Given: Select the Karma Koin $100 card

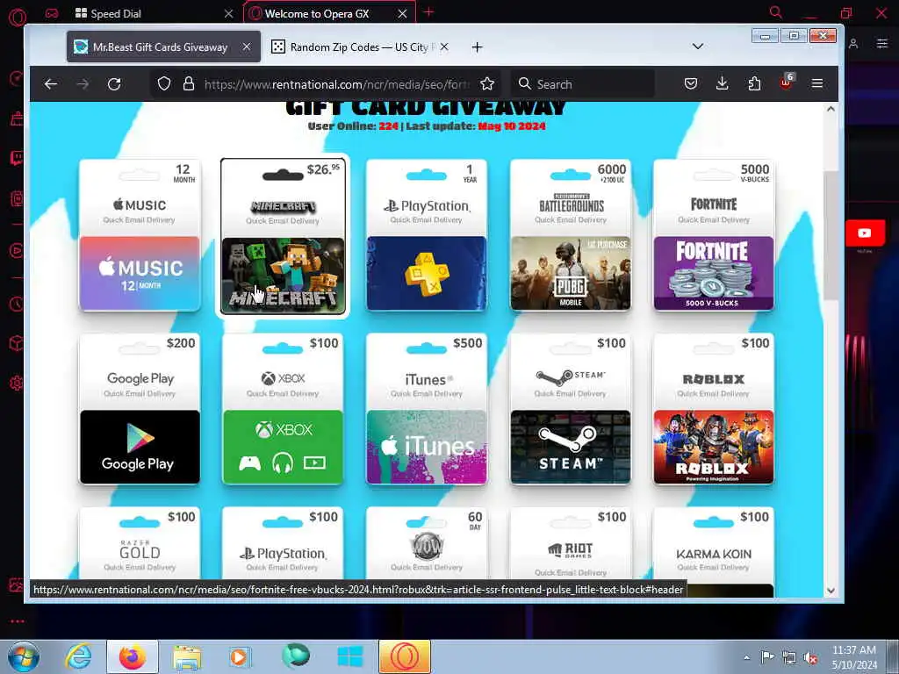Looking at the screenshot, I should coord(714,543).
